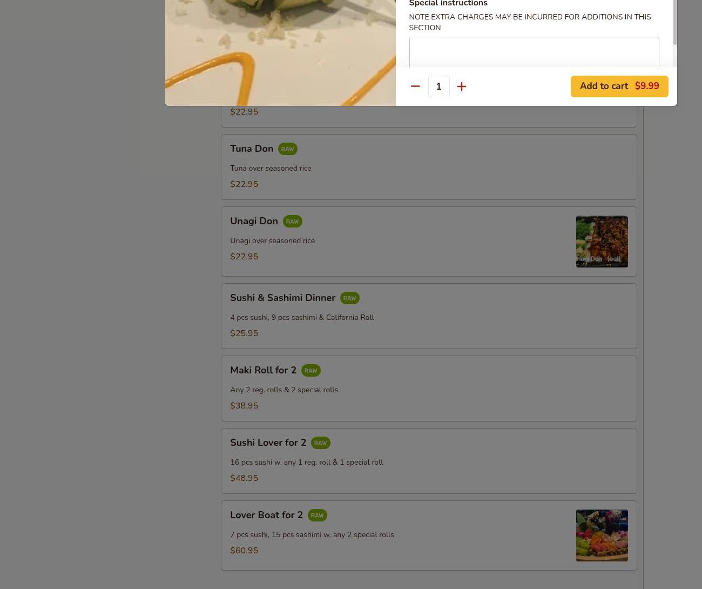Click RAW badge beside Unagi Don
This screenshot has height=589, width=702.
tap(292, 222)
